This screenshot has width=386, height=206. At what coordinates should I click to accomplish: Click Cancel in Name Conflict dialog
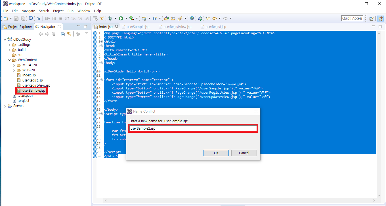[244, 153]
